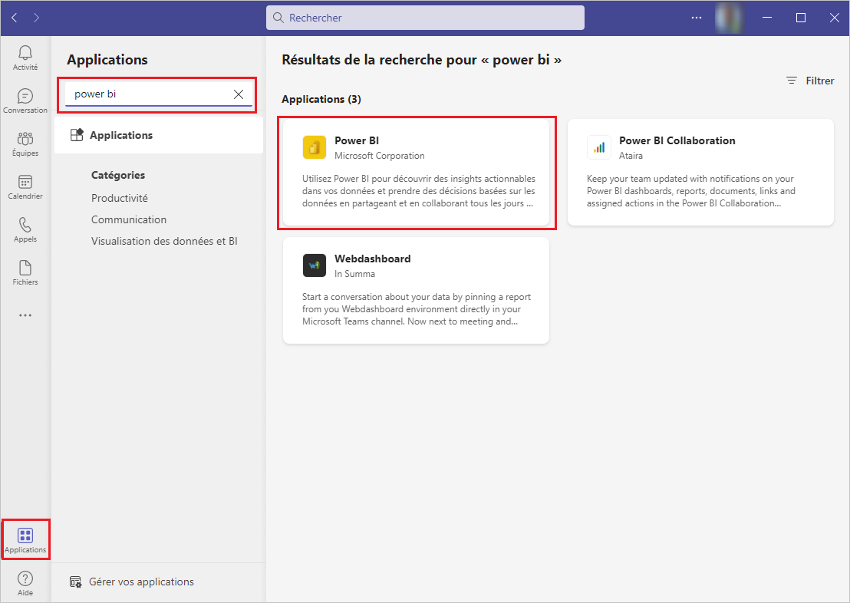
Task: Open Gérer vos applications
Action: coord(132,582)
